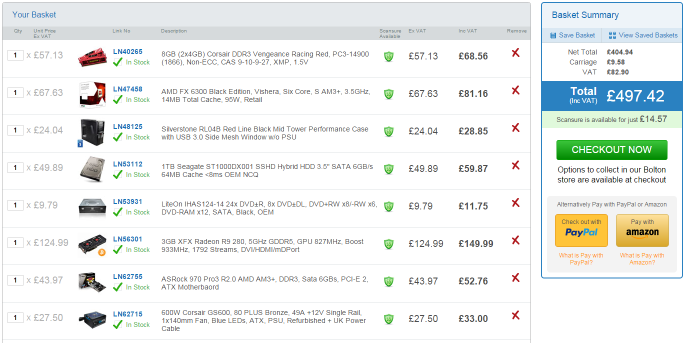Screen dimensions: 685x343
Task: Click Scansure shield for Corsair GS600 PSU
Action: pyautogui.click(x=388, y=319)
